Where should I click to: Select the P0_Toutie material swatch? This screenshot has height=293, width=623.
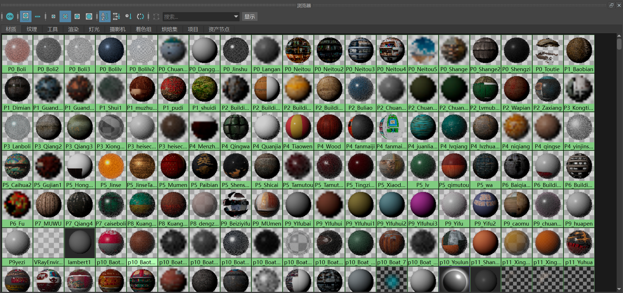(548, 54)
